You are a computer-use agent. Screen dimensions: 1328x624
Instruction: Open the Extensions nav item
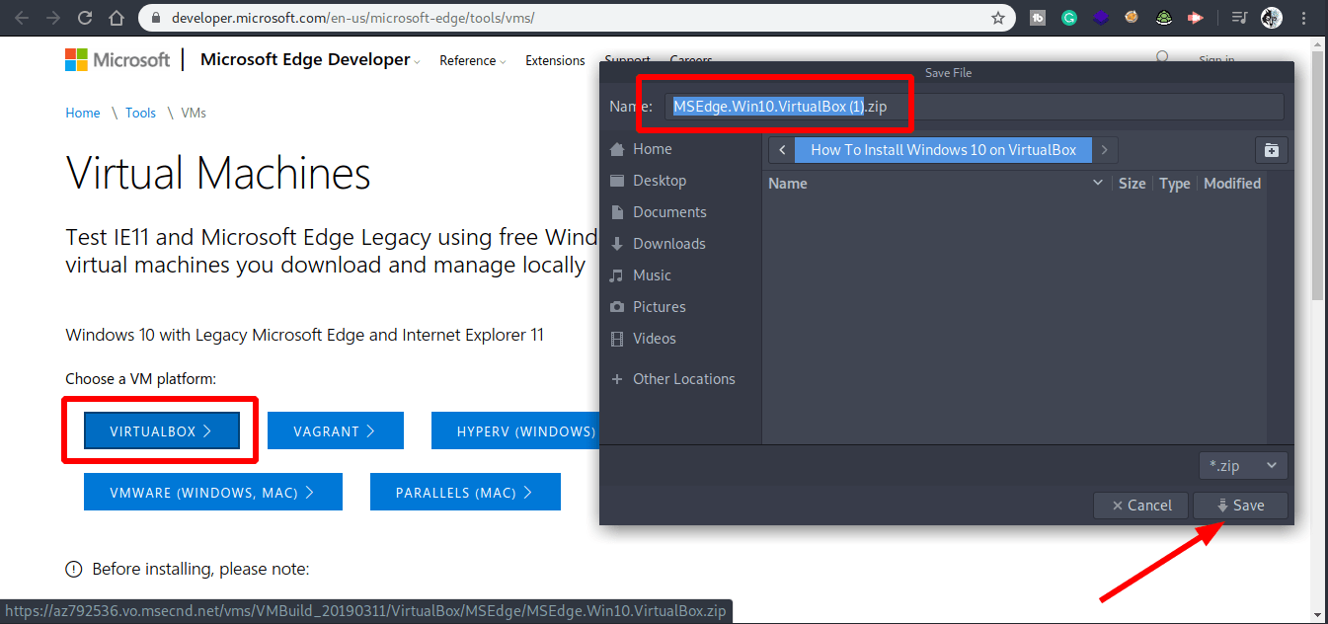click(x=555, y=61)
